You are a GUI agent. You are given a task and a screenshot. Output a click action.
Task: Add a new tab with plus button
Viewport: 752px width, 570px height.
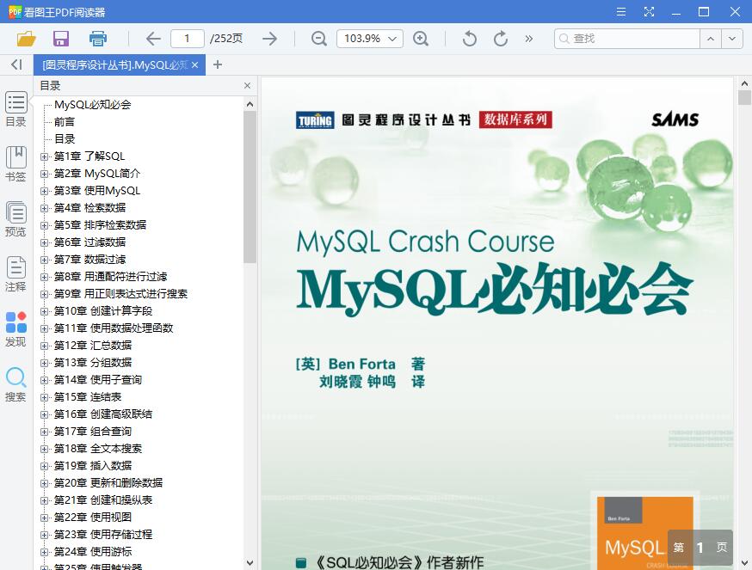218,64
